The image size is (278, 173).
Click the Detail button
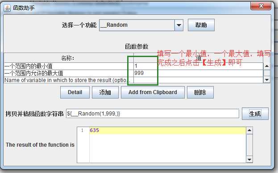[x=75, y=92]
